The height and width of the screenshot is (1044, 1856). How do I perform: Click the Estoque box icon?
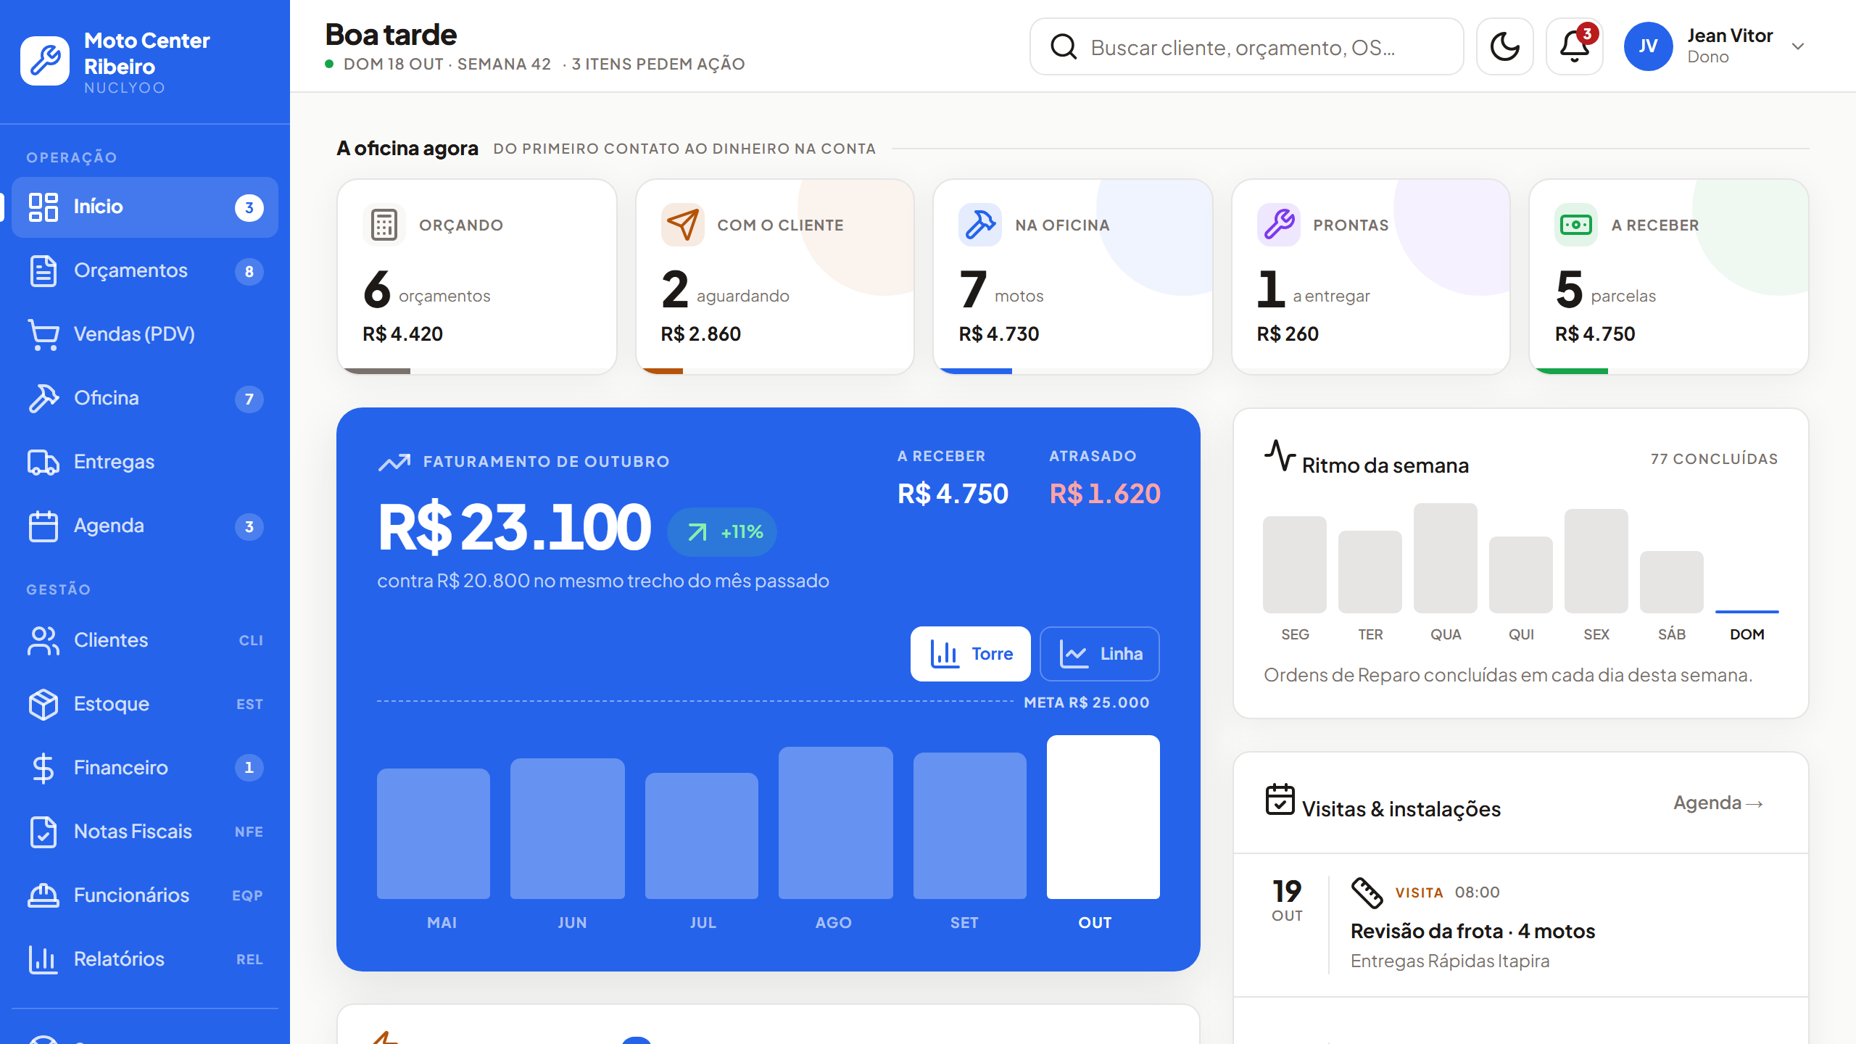coord(43,705)
